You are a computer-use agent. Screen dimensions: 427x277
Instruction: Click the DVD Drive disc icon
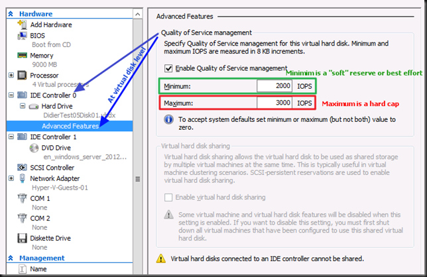(x=34, y=148)
